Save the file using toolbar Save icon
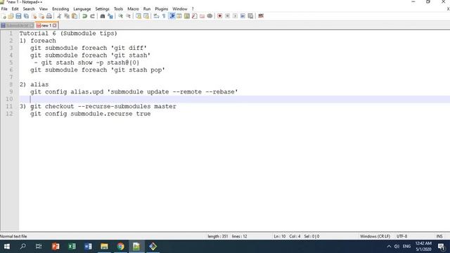450x253 pixels. tap(18, 16)
